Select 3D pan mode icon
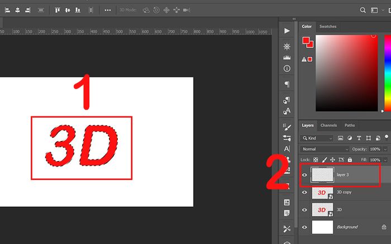Image resolution: width=391 pixels, height=244 pixels. tap(166, 10)
